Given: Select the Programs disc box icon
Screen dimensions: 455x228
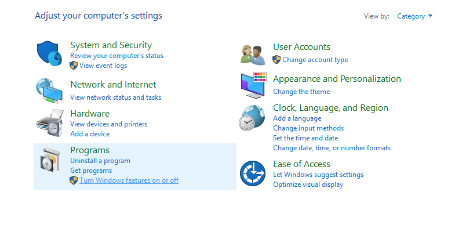Looking at the screenshot, I should [50, 160].
